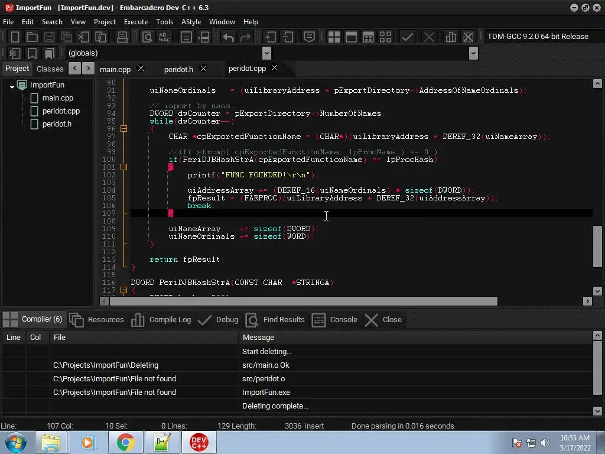
Task: Click the Toggle bookmark icon
Action: click(32, 53)
